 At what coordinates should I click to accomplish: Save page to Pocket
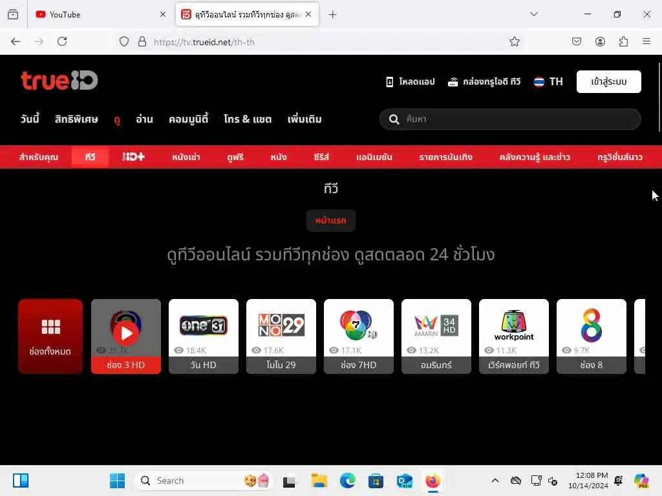[x=577, y=41]
